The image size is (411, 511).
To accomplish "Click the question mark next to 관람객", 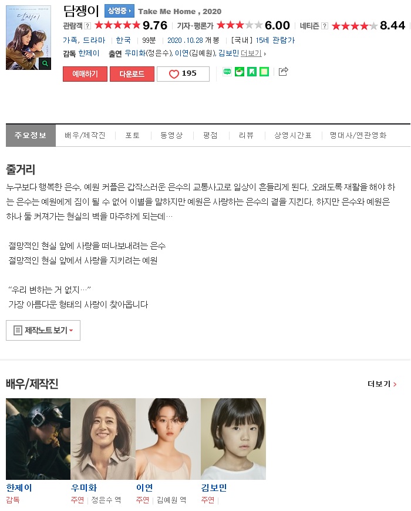I will (87, 26).
